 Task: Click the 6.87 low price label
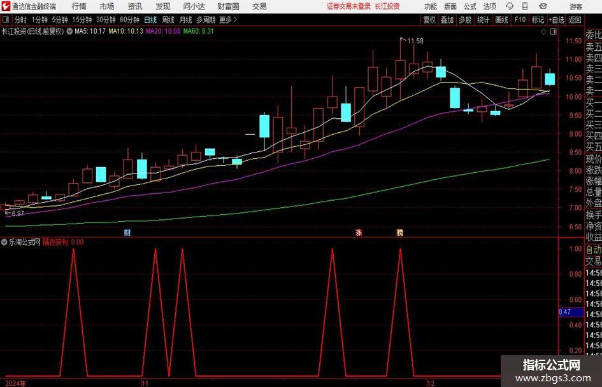[x=18, y=214]
